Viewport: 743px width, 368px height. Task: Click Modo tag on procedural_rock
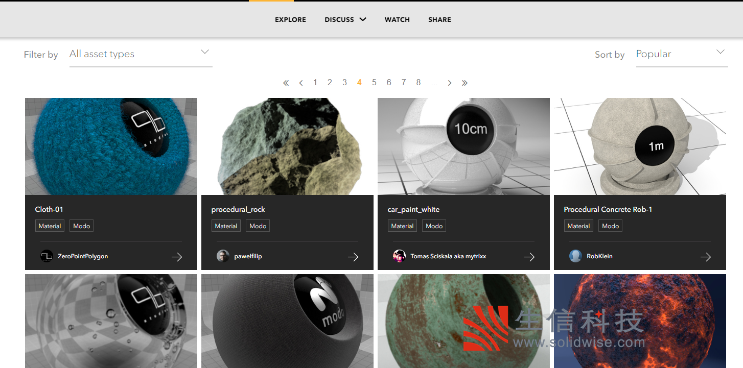coord(258,226)
